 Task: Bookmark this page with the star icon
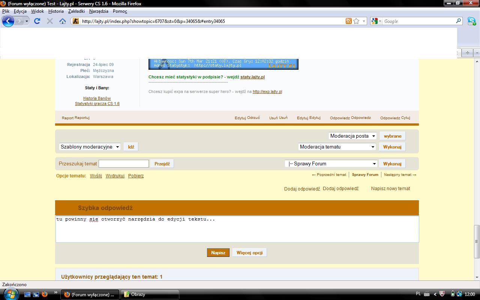(356, 21)
